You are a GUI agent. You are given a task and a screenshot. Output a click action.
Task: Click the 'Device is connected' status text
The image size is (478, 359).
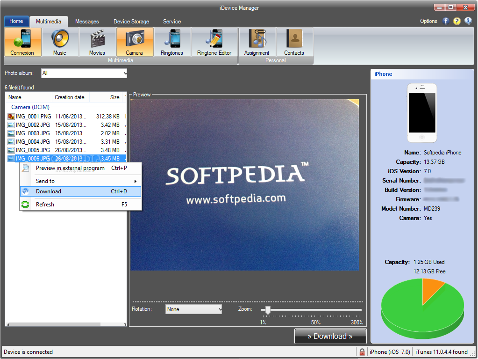[28, 352]
